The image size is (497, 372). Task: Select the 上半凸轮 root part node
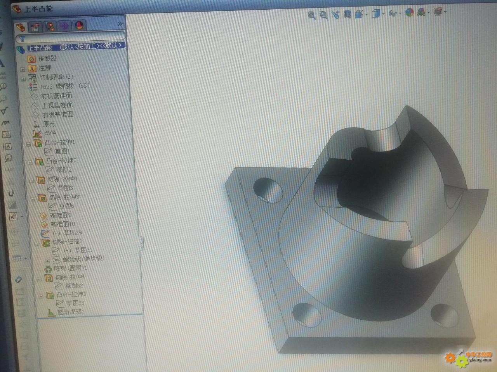pyautogui.click(x=75, y=47)
